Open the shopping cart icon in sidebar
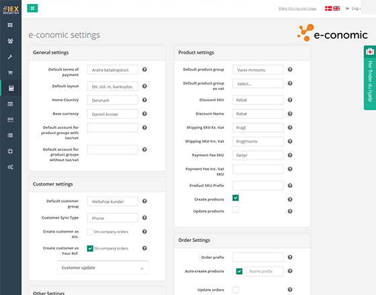The height and width of the screenshot is (295, 376). pos(10,72)
